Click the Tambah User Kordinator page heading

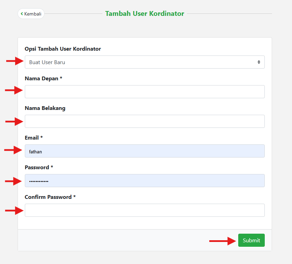(145, 14)
